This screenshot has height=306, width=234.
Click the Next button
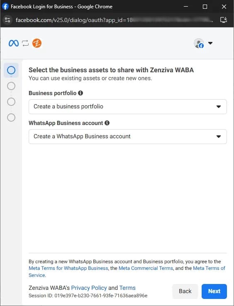[214, 291]
